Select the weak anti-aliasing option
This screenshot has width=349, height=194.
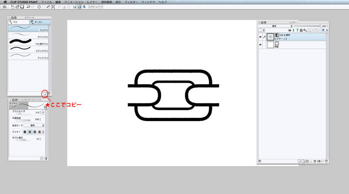(x=30, y=132)
